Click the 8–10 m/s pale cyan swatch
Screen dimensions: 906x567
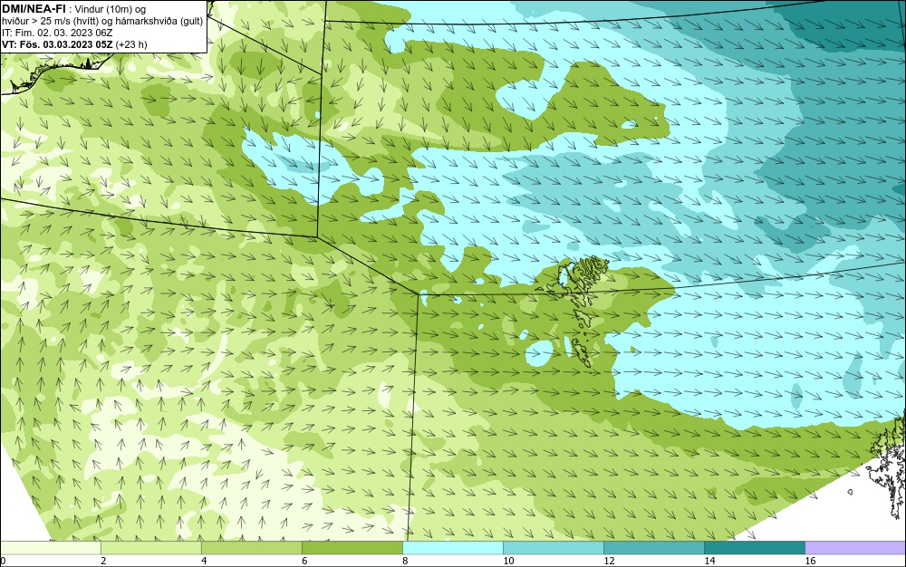click(x=452, y=547)
